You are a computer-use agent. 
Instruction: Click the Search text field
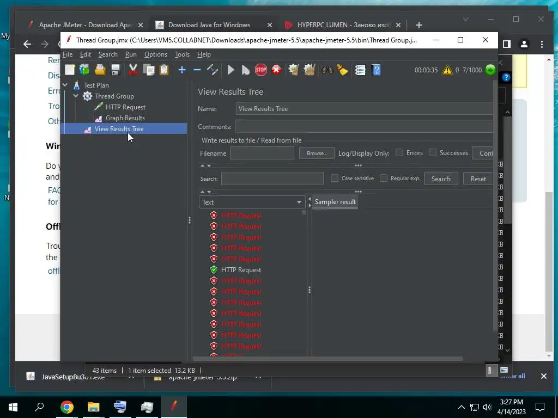272,179
